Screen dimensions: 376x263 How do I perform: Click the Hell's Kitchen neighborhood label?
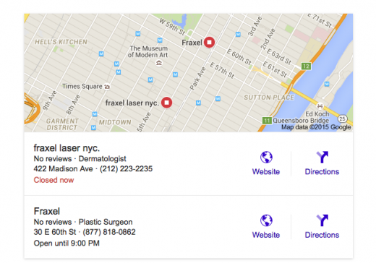pos(61,42)
